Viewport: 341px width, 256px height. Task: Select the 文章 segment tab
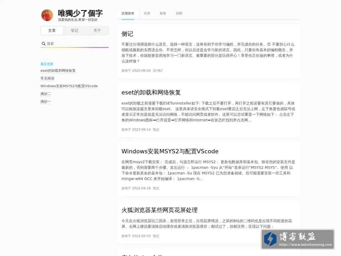pos(52,31)
